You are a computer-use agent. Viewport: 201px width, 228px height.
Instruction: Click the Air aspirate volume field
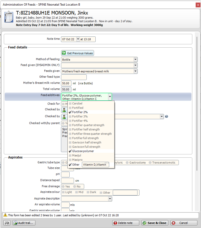coord(65,205)
